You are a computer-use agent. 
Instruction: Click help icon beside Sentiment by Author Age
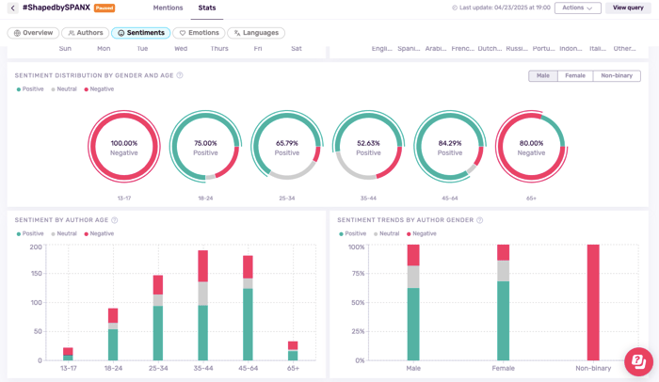[115, 220]
